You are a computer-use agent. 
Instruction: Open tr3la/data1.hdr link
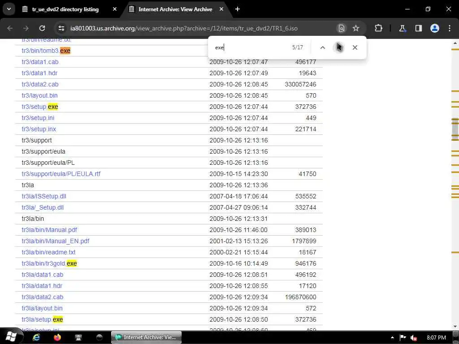[x=42, y=286]
